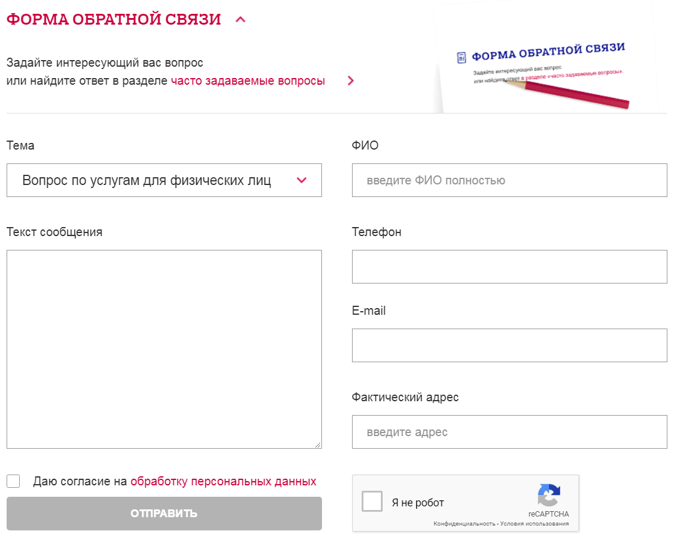Click the reCAPTCHA logo icon

click(548, 495)
